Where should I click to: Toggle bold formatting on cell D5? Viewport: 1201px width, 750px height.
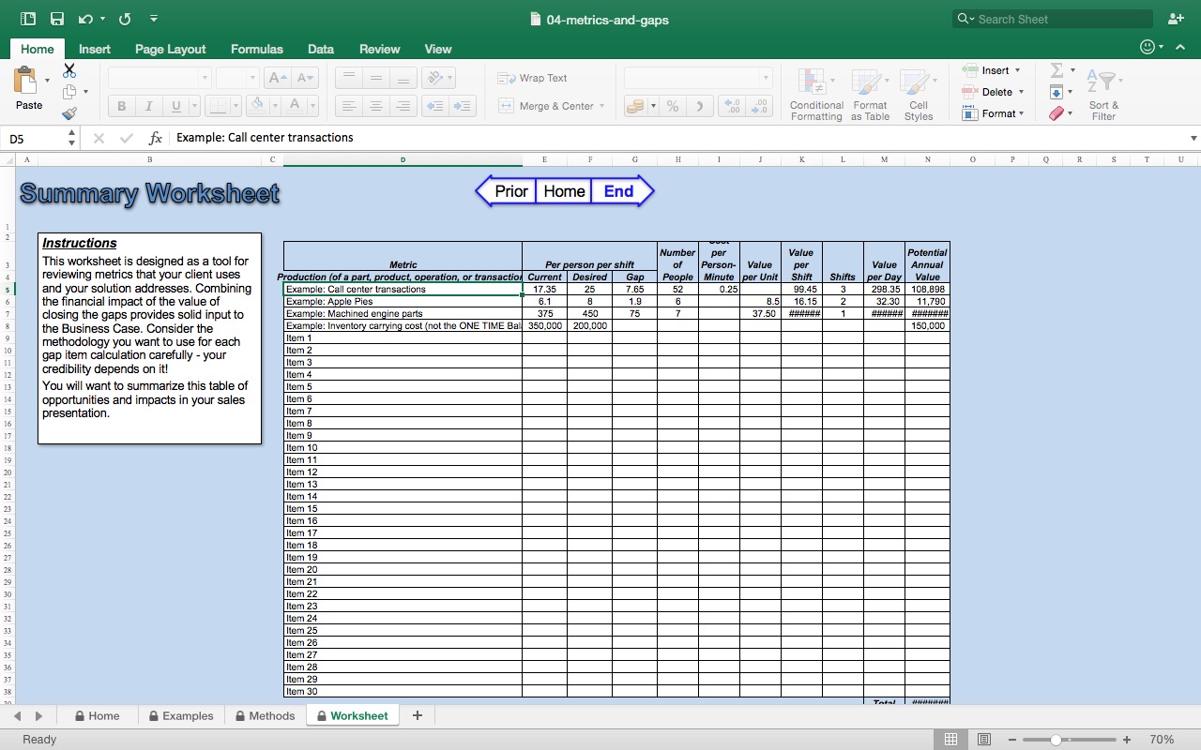tap(120, 105)
